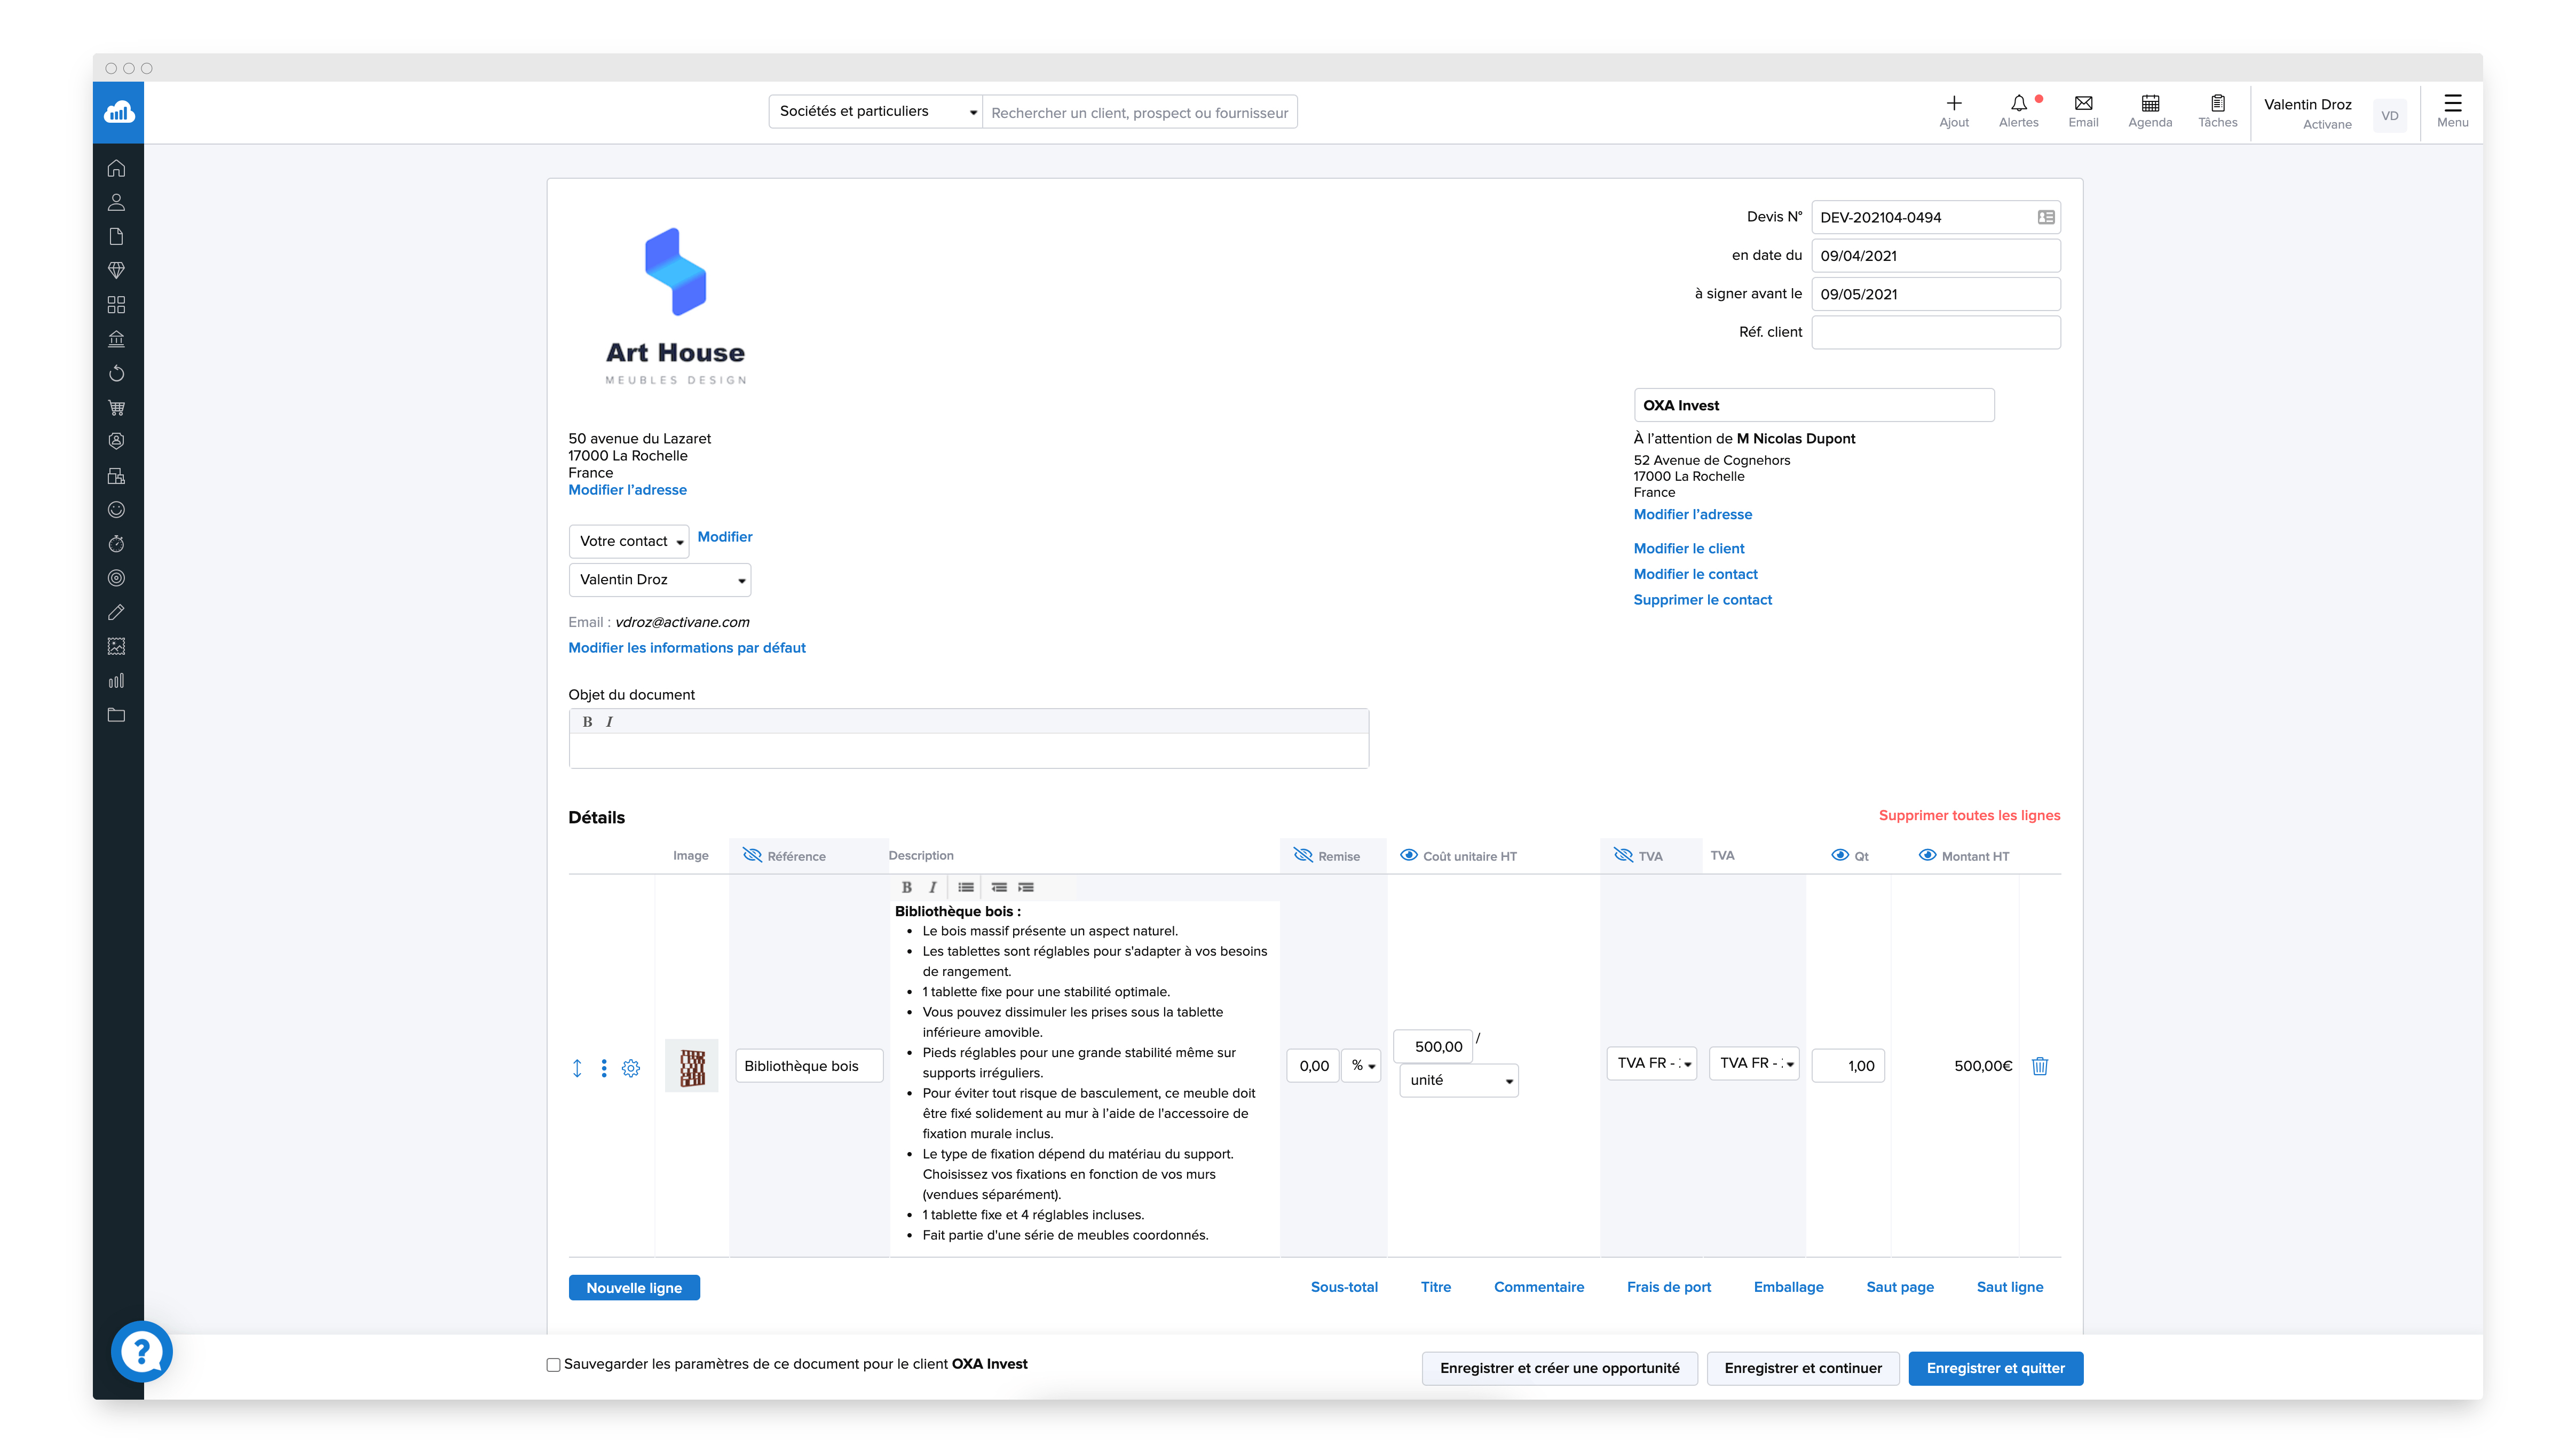This screenshot has width=2576, height=1453.
Task: Open the target icon in sidebar
Action: [116, 578]
